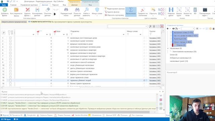
Task: Toggle eye visibility icon in groups panel
Action: point(173,29)
